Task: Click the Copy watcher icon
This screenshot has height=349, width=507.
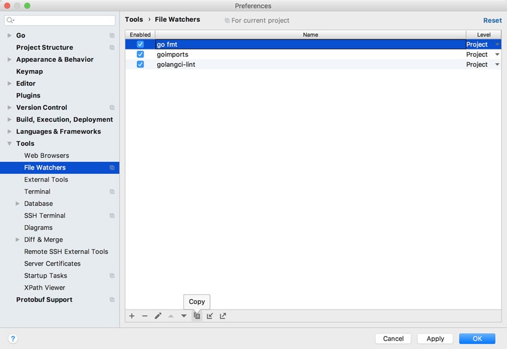Action: [x=197, y=316]
